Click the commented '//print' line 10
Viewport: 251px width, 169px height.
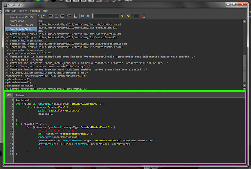tap(56, 130)
